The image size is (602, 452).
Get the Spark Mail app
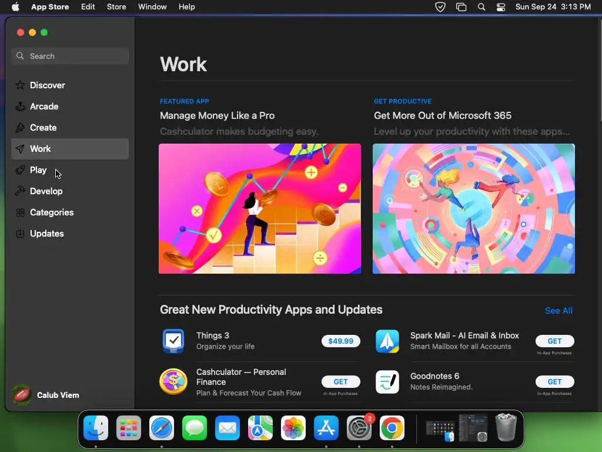pos(555,341)
